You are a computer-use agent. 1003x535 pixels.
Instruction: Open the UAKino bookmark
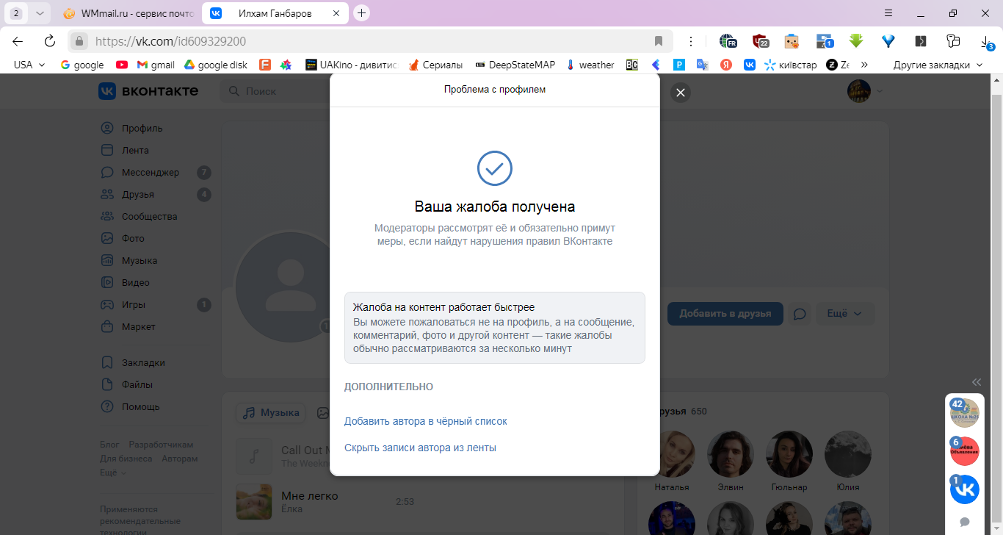click(351, 65)
